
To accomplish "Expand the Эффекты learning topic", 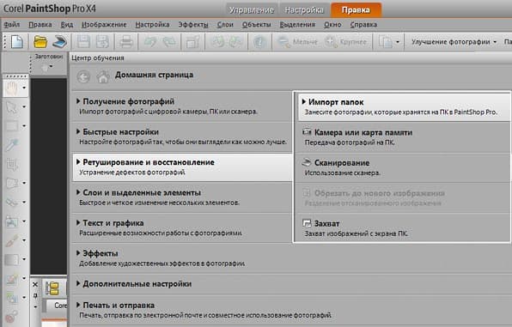I will 290,257.
